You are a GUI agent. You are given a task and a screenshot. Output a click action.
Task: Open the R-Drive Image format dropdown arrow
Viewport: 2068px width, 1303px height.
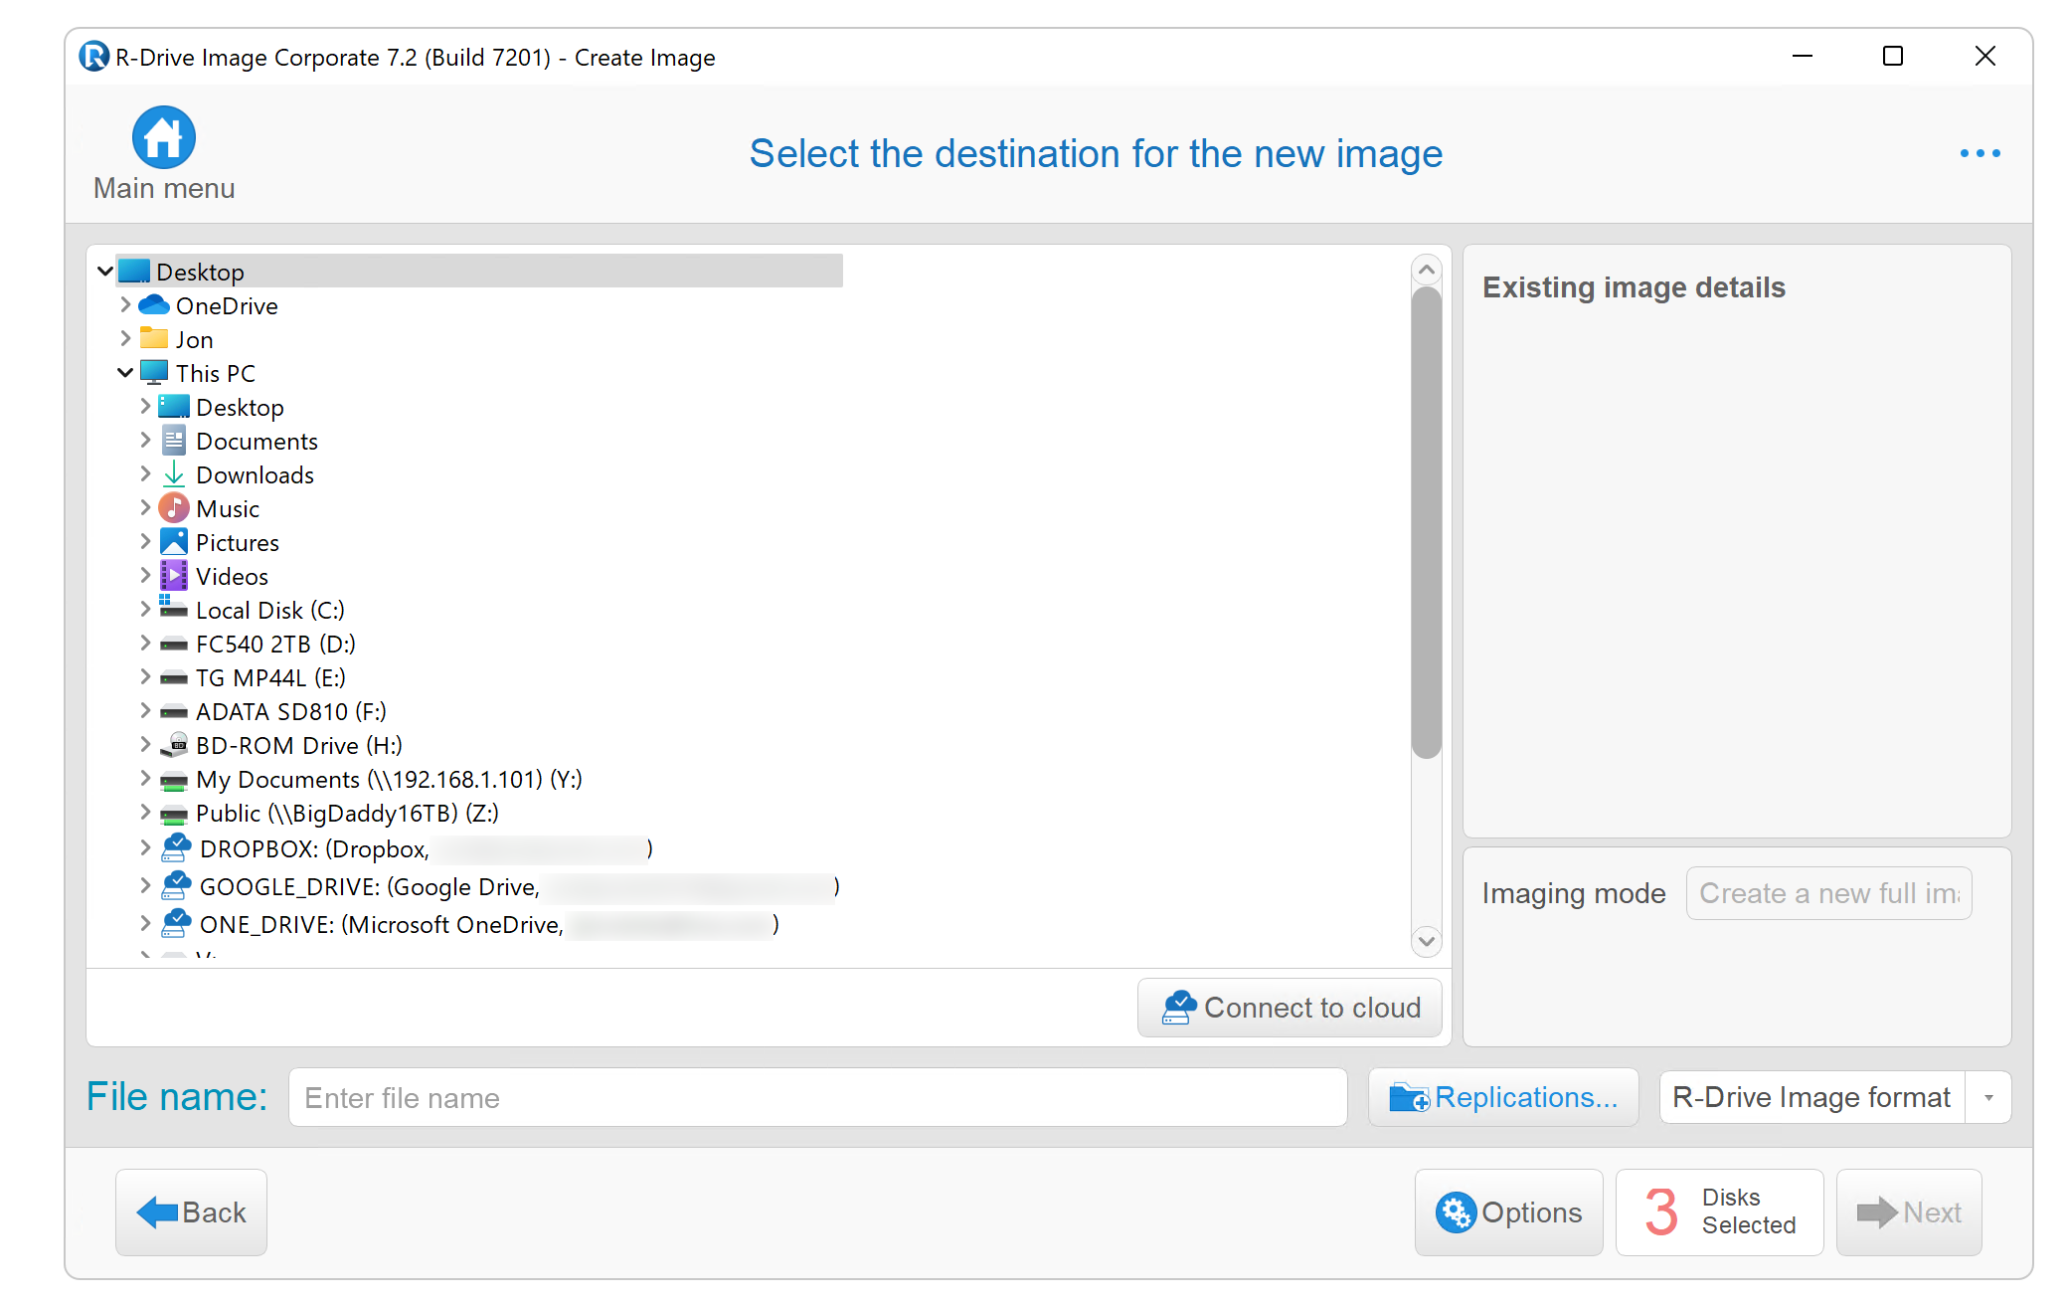pos(1988,1097)
